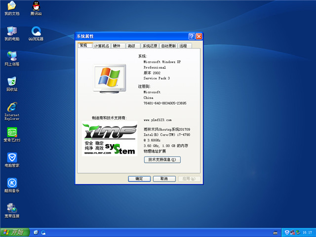Click disconnected network tray icon
The image size is (316, 237).
pyautogui.click(x=292, y=233)
